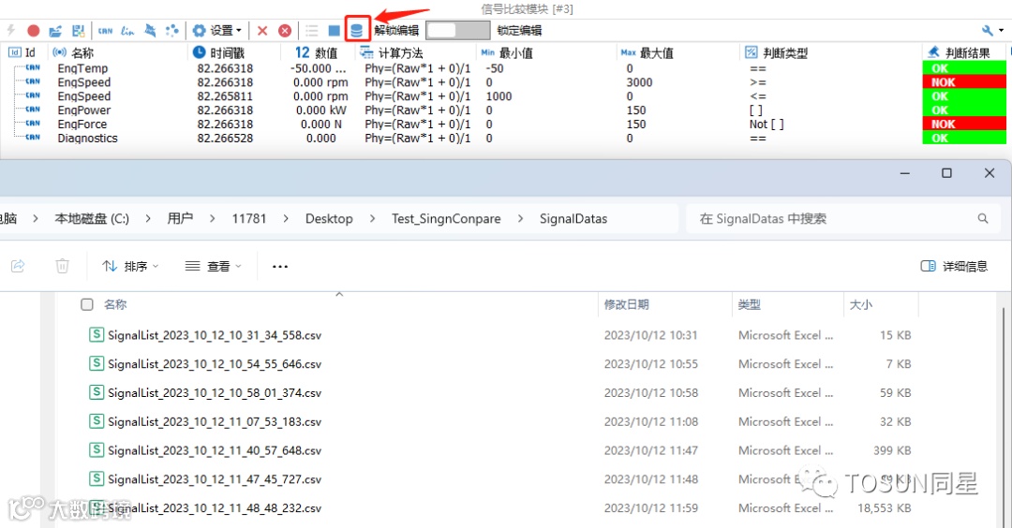This screenshot has height=528, width=1012.
Task: Open configuration file via folder icon
Action: coord(55,30)
